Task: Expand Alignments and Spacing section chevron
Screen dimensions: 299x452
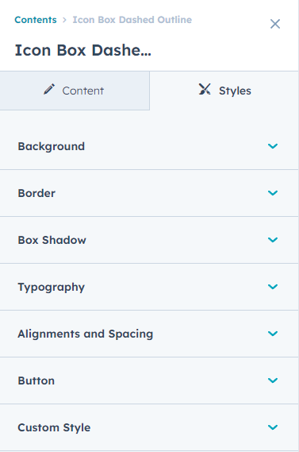Action: (x=273, y=334)
